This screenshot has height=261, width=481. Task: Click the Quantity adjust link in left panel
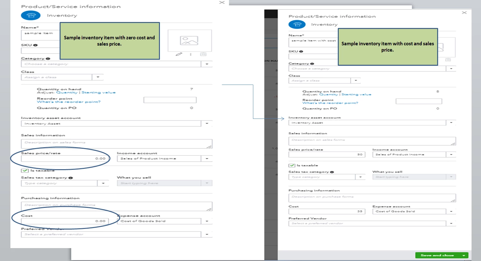(67, 92)
